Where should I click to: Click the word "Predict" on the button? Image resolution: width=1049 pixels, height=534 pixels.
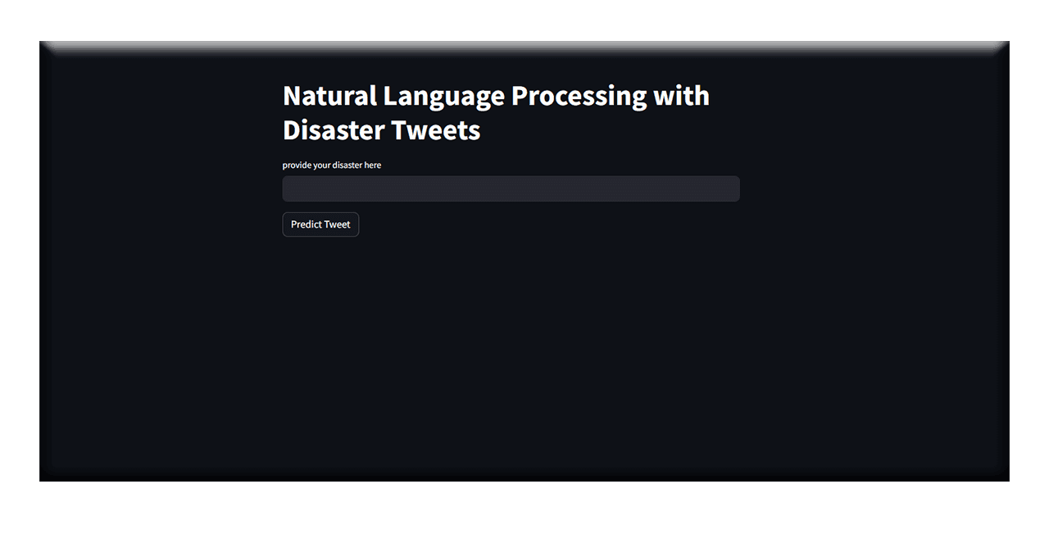tap(306, 224)
